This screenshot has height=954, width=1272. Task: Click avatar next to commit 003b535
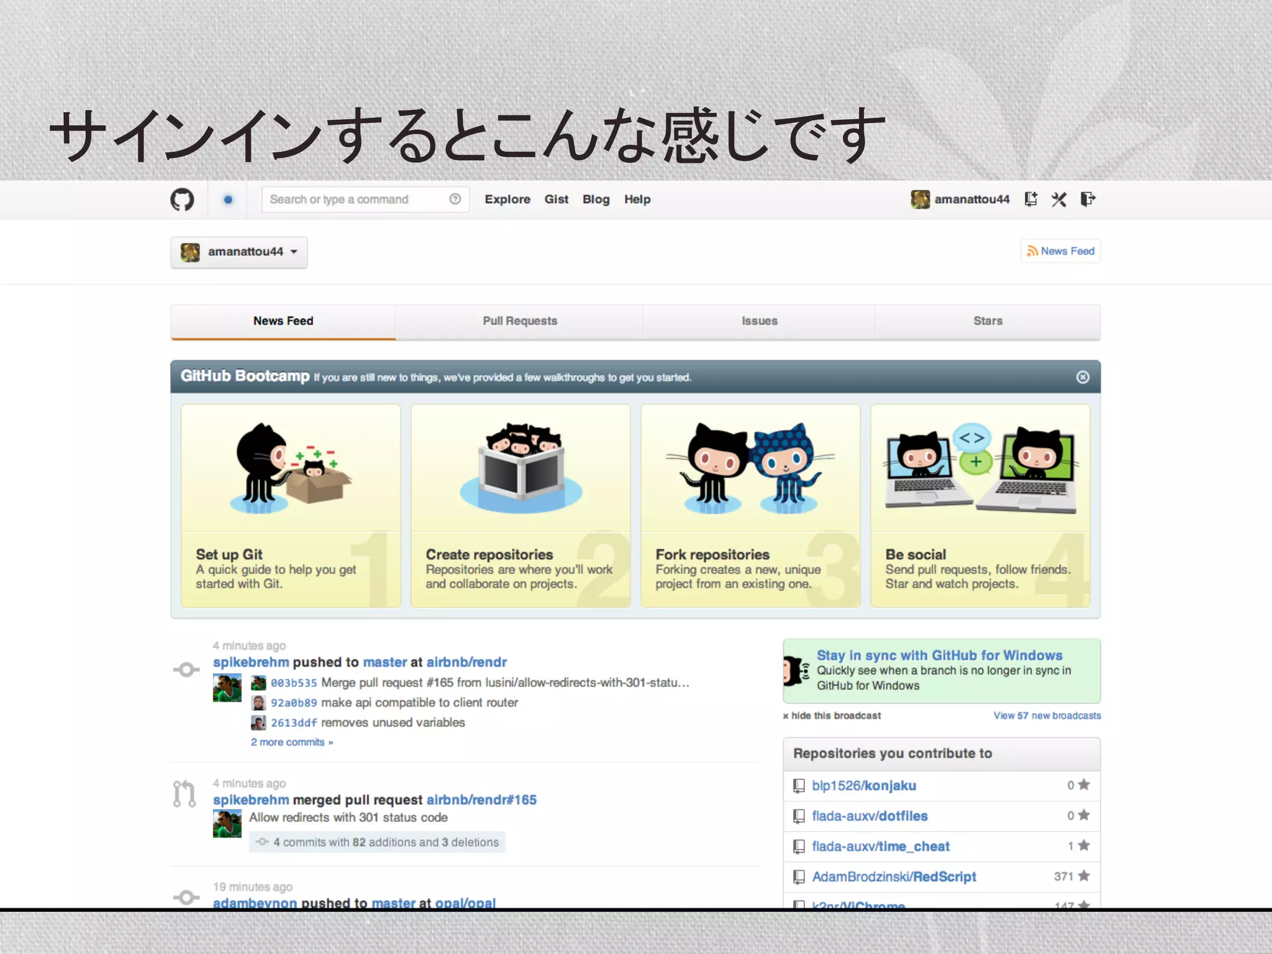click(x=258, y=683)
